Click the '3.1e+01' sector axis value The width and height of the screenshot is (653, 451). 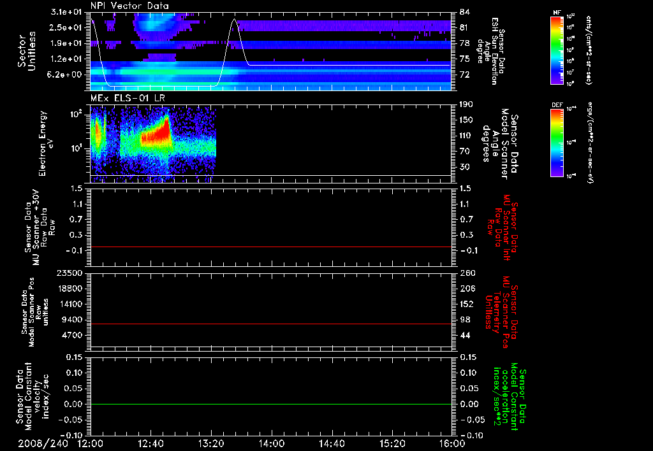[x=66, y=12]
